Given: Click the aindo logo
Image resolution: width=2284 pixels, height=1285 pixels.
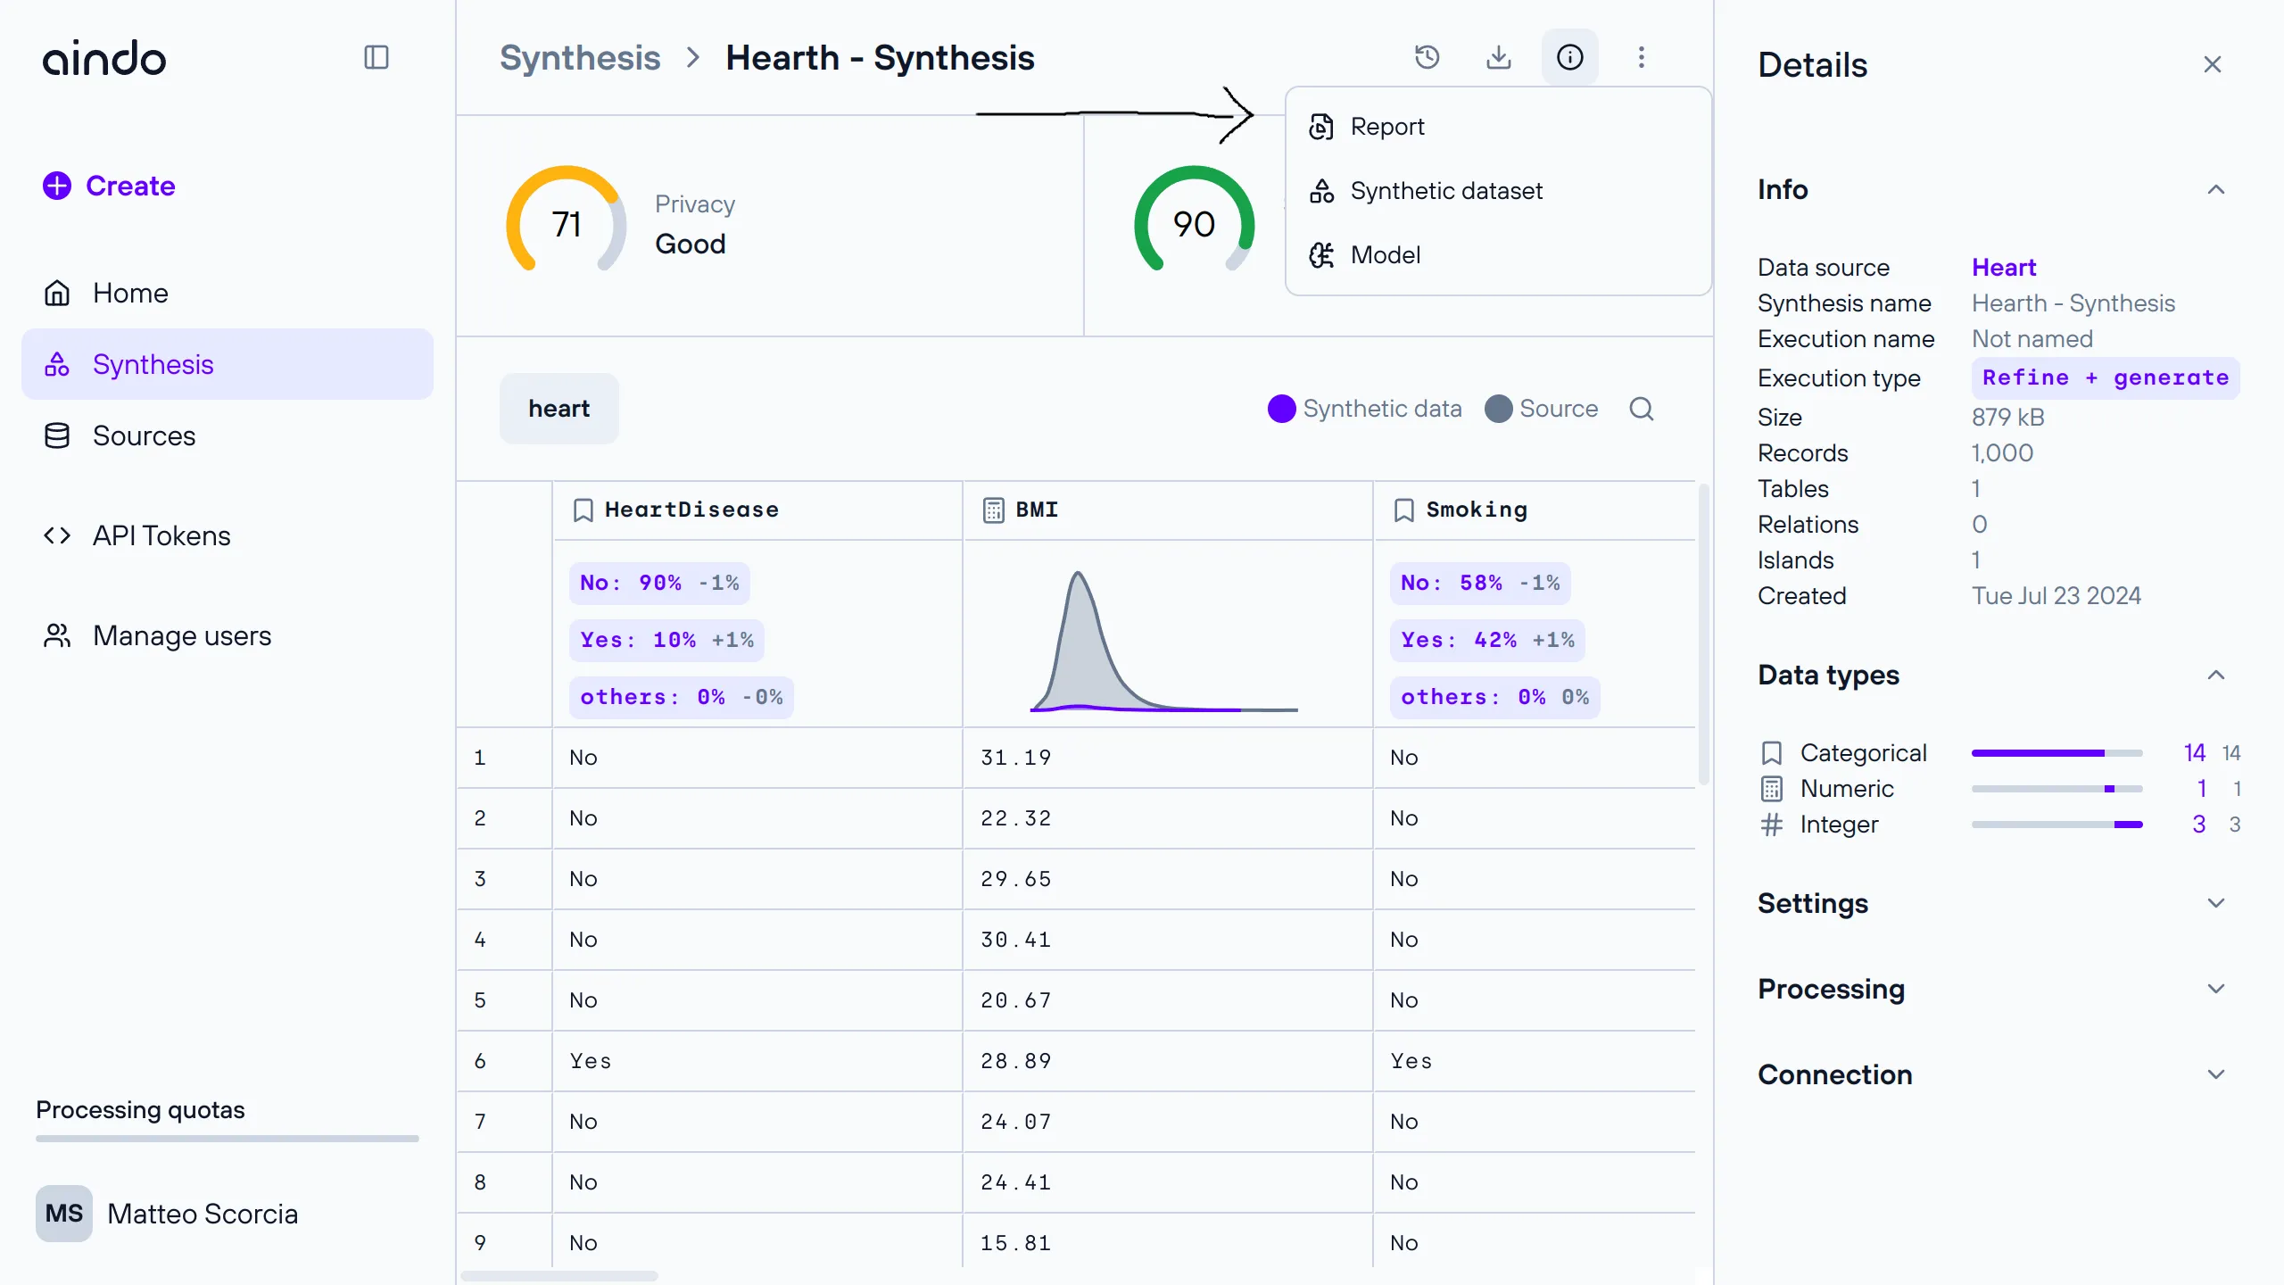Looking at the screenshot, I should point(104,58).
